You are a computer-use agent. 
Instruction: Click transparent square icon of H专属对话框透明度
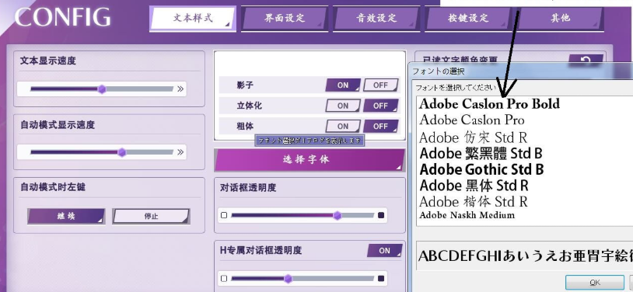224,278
